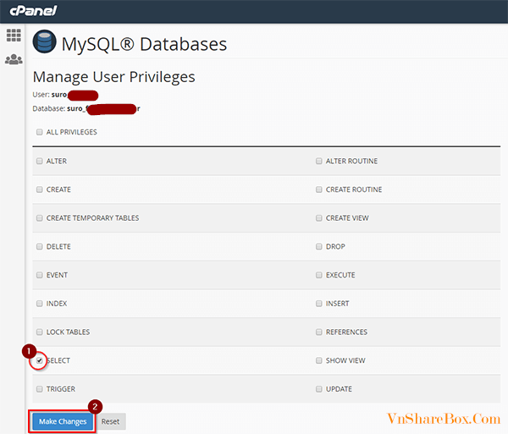Enable the TRIGGER privilege checkbox
This screenshot has width=508, height=434.
coord(40,389)
